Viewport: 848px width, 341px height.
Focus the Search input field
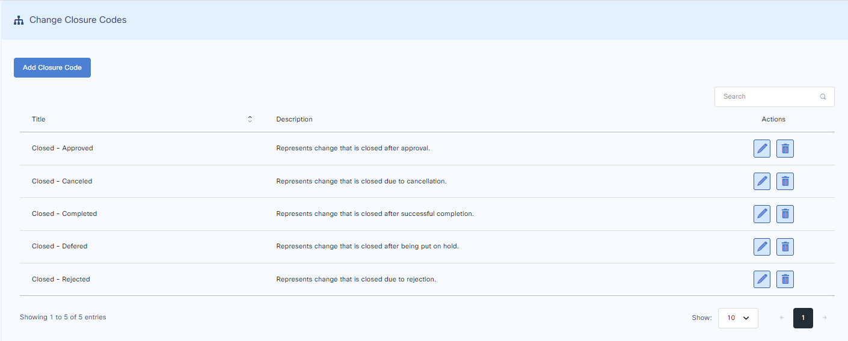click(767, 97)
